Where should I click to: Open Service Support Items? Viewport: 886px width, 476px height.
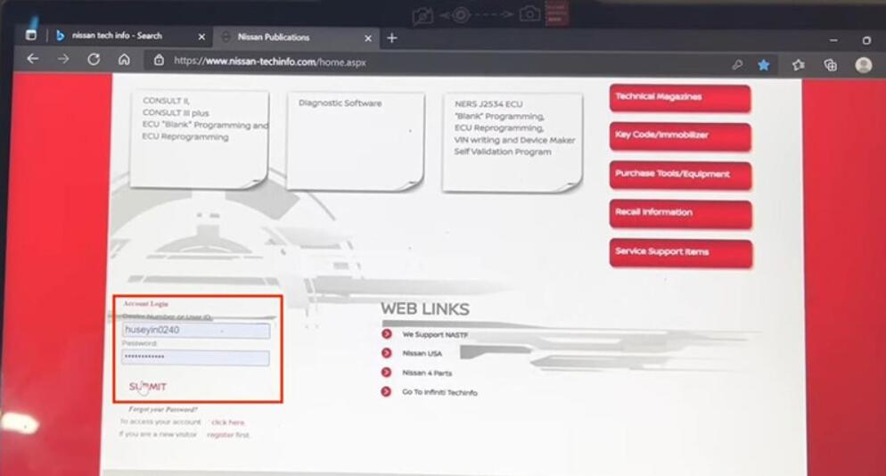coord(681,252)
